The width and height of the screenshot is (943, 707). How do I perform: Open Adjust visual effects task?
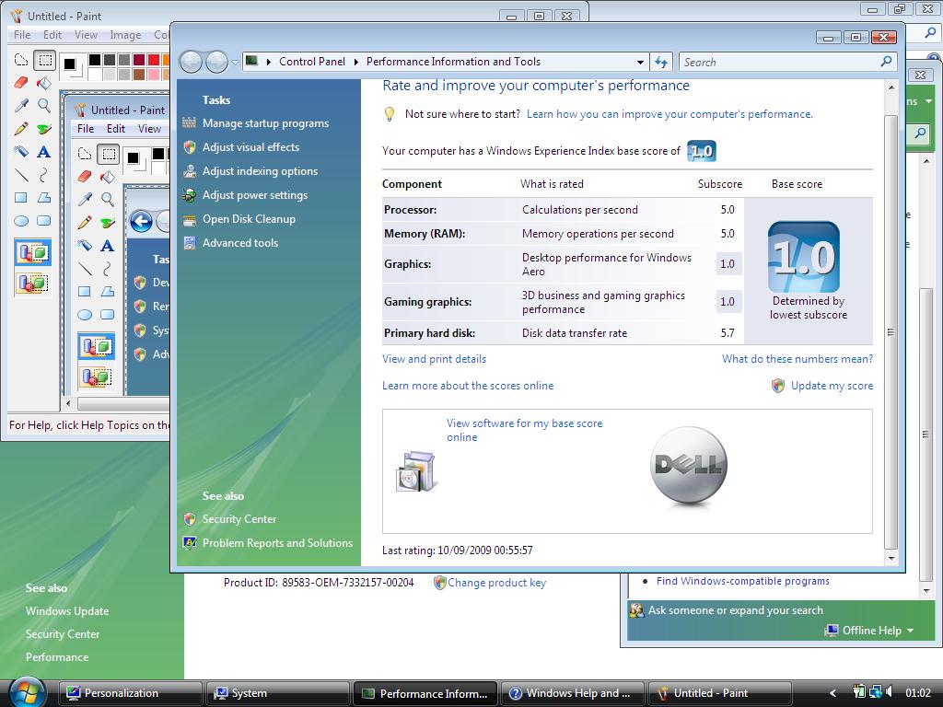[250, 147]
